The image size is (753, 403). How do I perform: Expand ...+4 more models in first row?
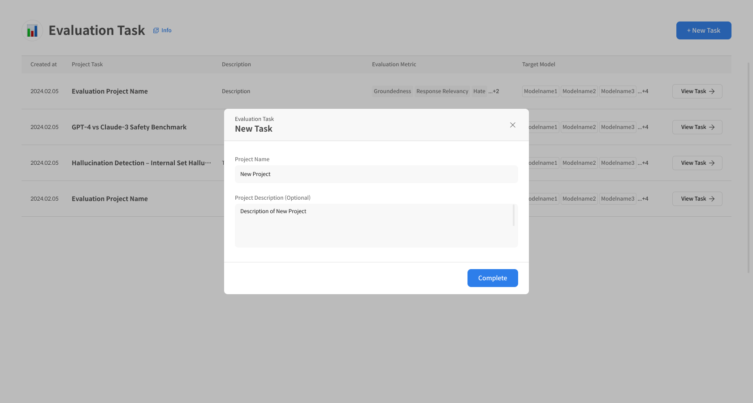[643, 91]
